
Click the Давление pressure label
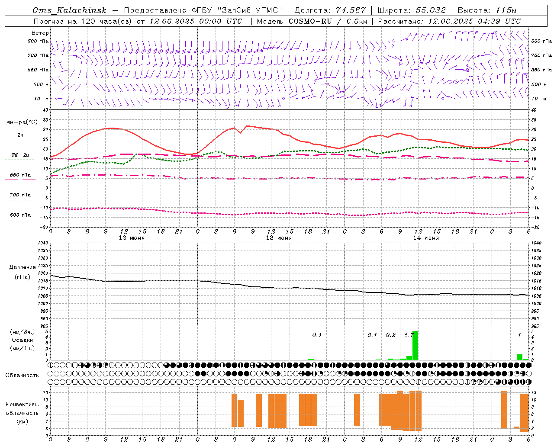pyautogui.click(x=23, y=267)
